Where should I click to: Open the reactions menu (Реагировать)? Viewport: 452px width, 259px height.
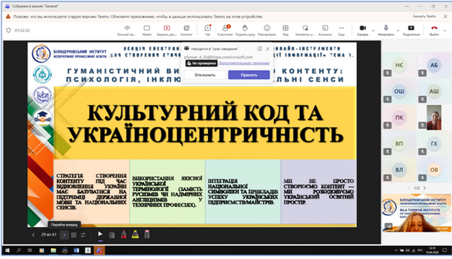266,30
